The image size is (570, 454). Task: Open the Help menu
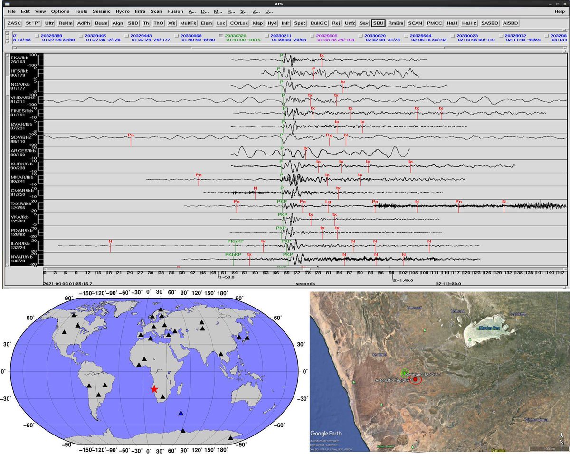click(x=560, y=11)
